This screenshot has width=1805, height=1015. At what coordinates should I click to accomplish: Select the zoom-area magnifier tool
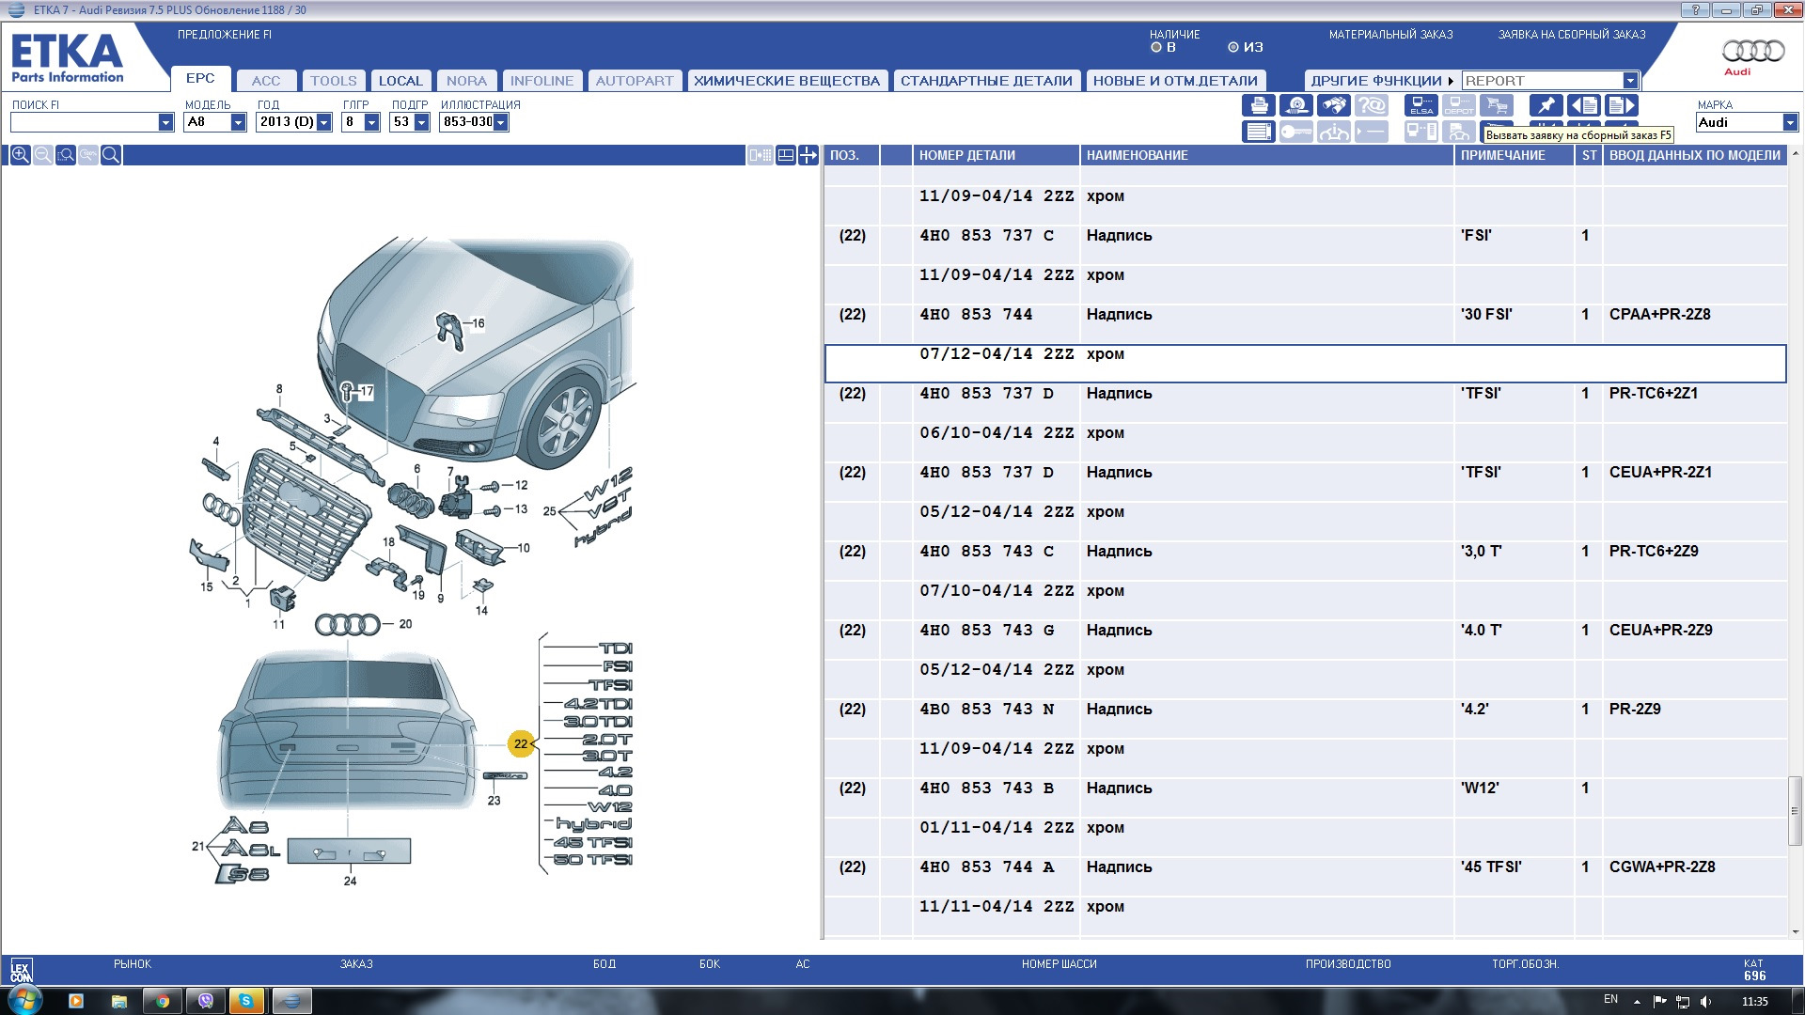pos(65,155)
